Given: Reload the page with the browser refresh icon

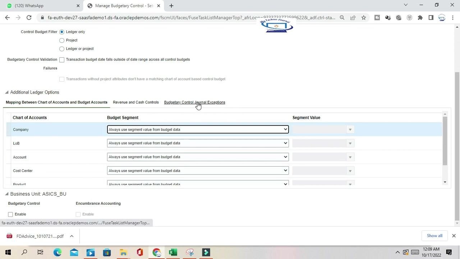Looking at the screenshot, I should click(x=29, y=17).
